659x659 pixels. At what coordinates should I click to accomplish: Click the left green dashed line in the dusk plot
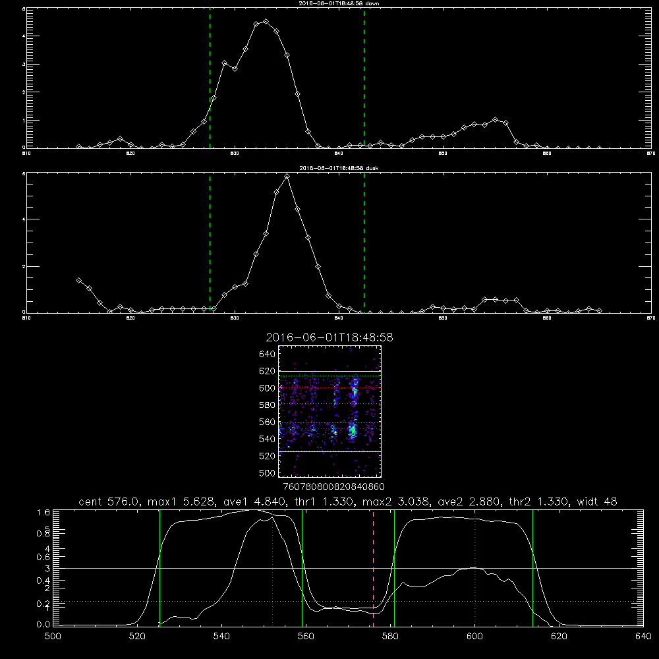(210, 243)
